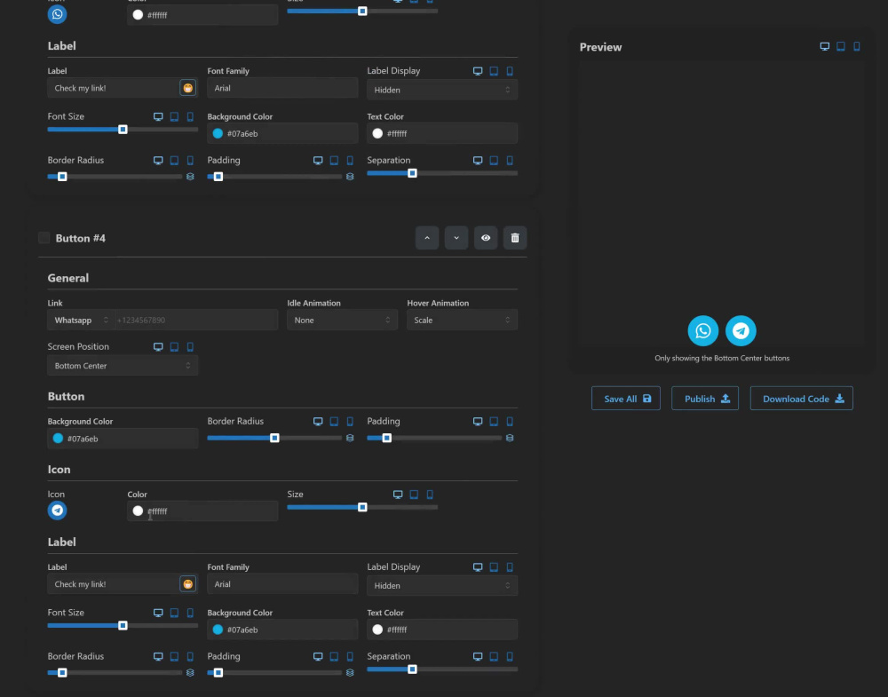Toggle Button #4 visibility with eye icon

(486, 238)
